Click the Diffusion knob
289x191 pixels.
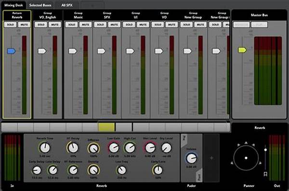pyautogui.click(x=93, y=149)
